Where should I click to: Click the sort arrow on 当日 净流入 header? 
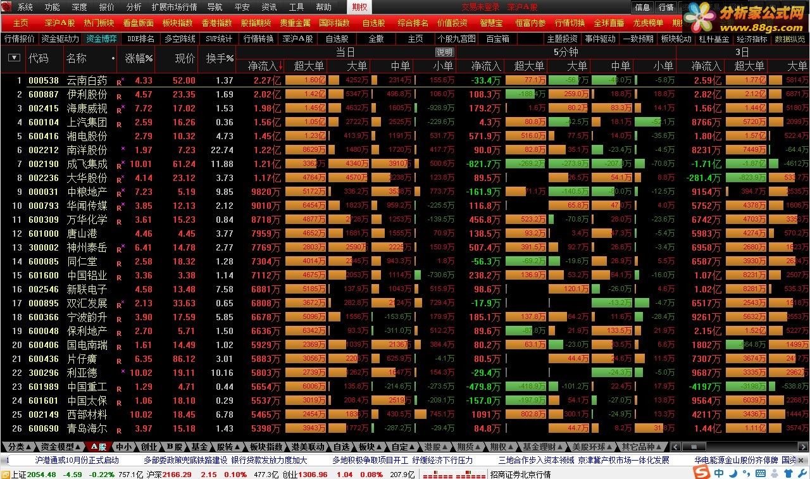coord(280,66)
